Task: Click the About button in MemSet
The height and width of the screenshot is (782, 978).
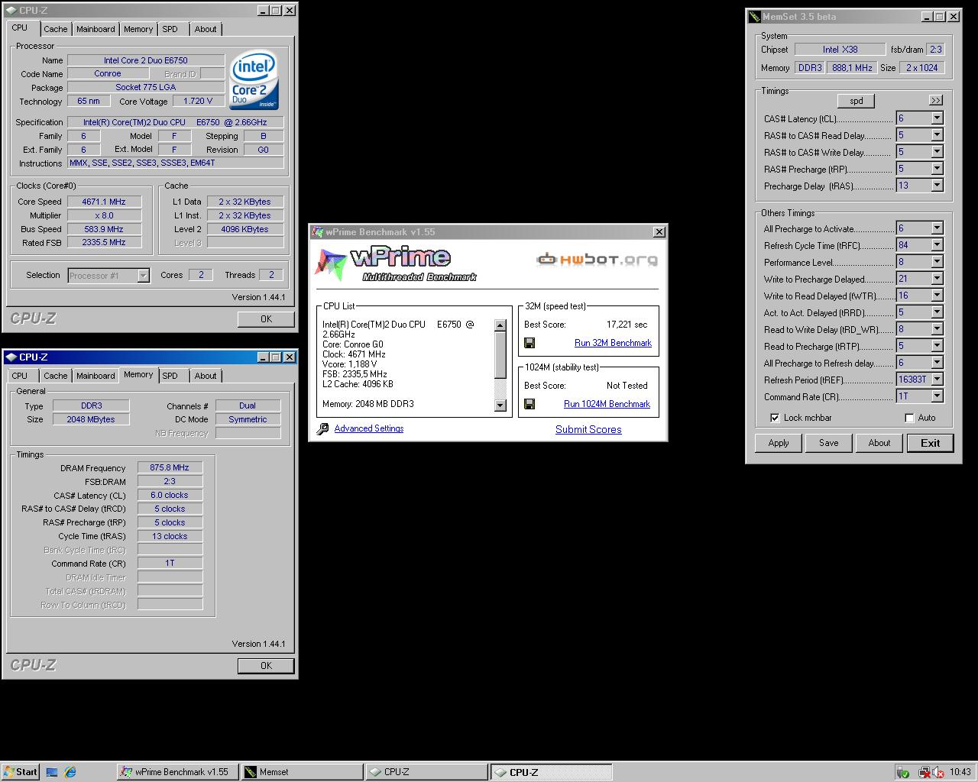Action: pyautogui.click(x=879, y=443)
